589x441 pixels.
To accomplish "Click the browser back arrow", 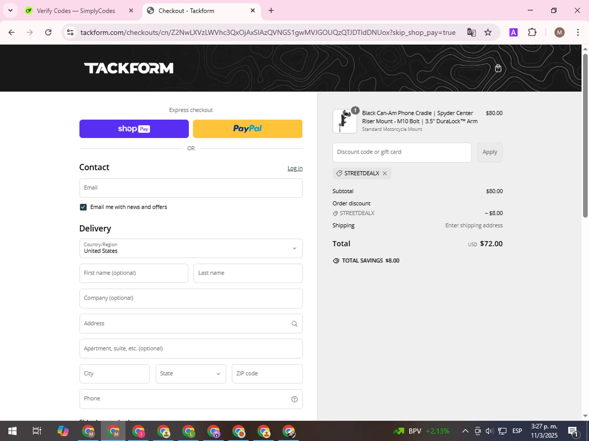I will pyautogui.click(x=11, y=33).
